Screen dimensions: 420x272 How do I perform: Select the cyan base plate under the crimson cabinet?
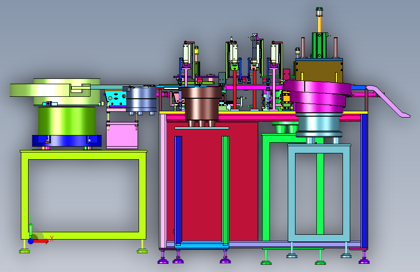pyautogui.click(x=202, y=246)
